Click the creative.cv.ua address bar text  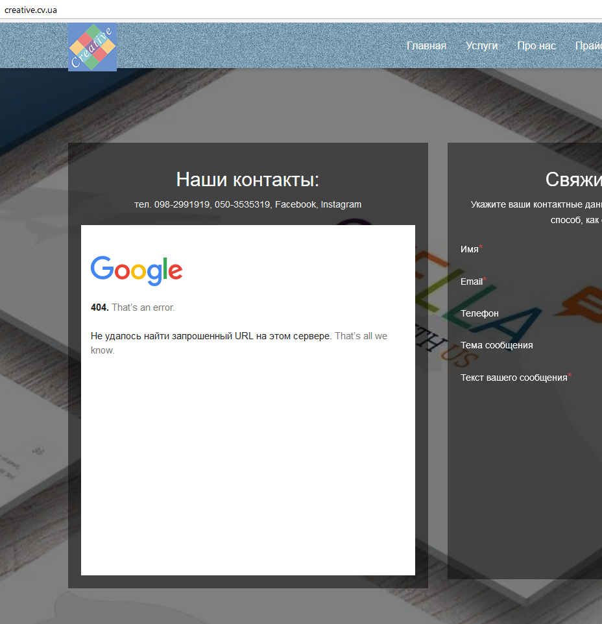30,10
